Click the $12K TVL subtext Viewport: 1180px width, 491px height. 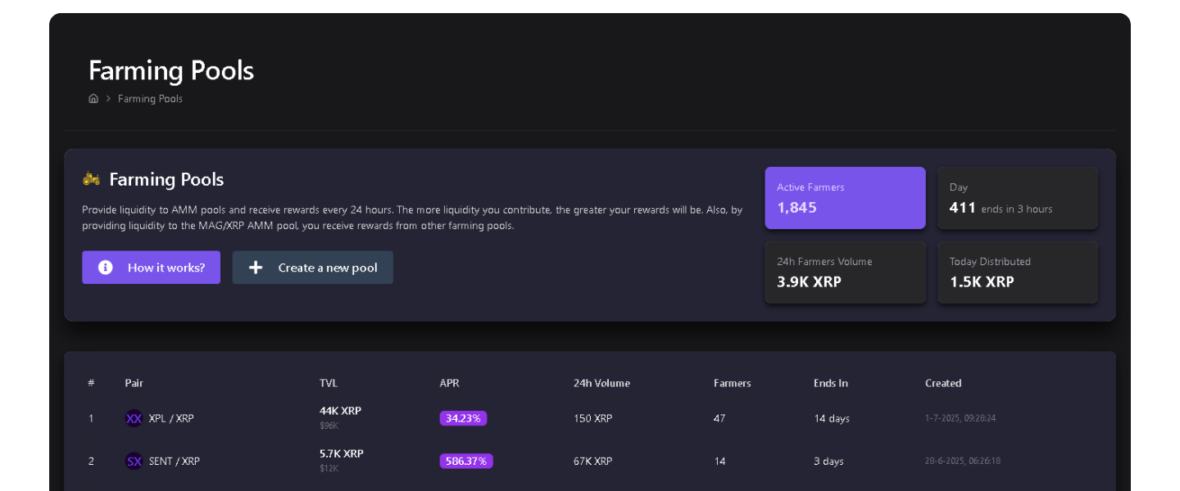point(329,468)
